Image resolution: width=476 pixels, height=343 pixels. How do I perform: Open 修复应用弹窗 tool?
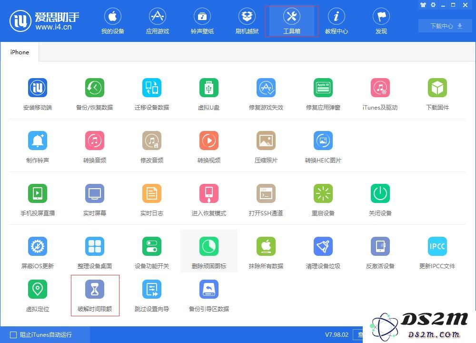point(323,94)
